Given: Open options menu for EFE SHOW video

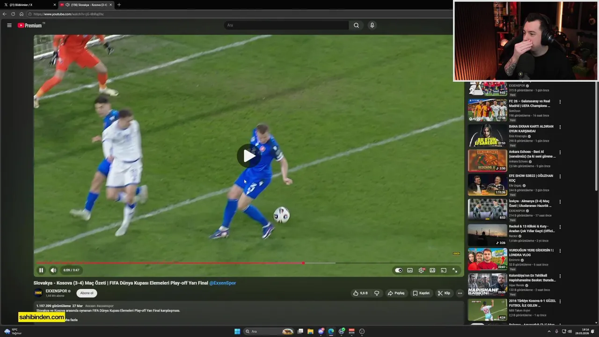Looking at the screenshot, I should coord(560,176).
